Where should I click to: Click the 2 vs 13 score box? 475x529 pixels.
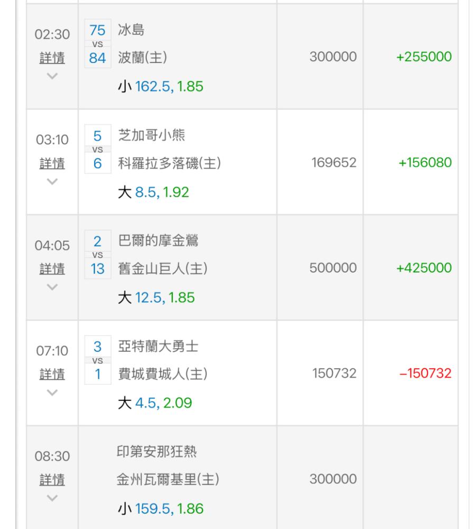(x=97, y=256)
